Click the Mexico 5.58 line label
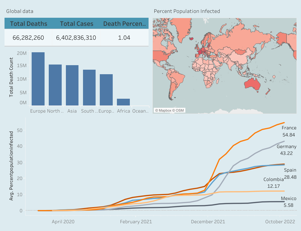The image size is (301, 231). click(288, 202)
